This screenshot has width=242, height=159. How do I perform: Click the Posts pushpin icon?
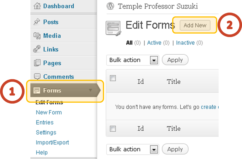[37, 22]
